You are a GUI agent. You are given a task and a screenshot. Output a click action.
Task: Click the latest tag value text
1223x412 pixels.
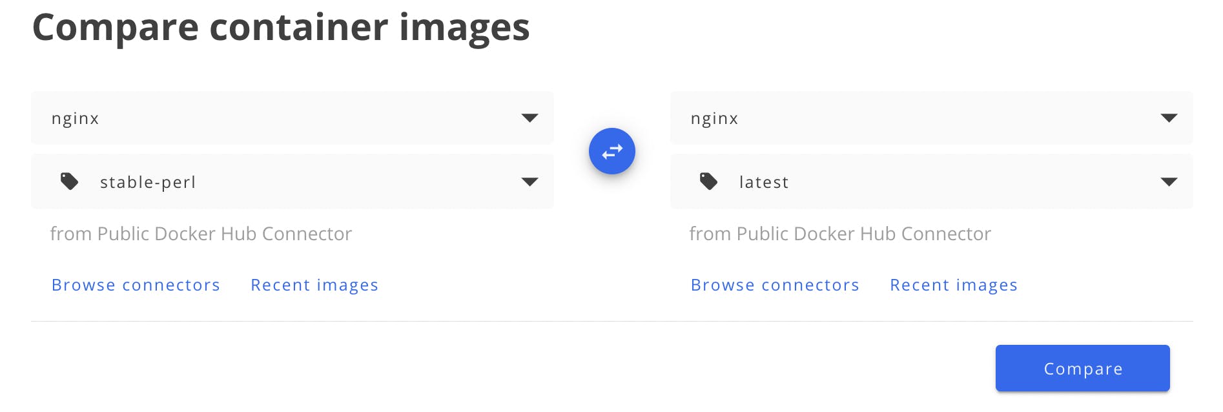[764, 182]
